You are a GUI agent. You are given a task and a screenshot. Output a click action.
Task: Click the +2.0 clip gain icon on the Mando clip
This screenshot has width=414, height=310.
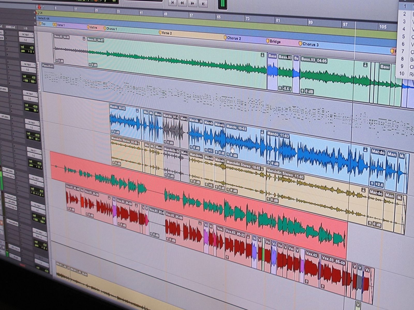(377, 184)
